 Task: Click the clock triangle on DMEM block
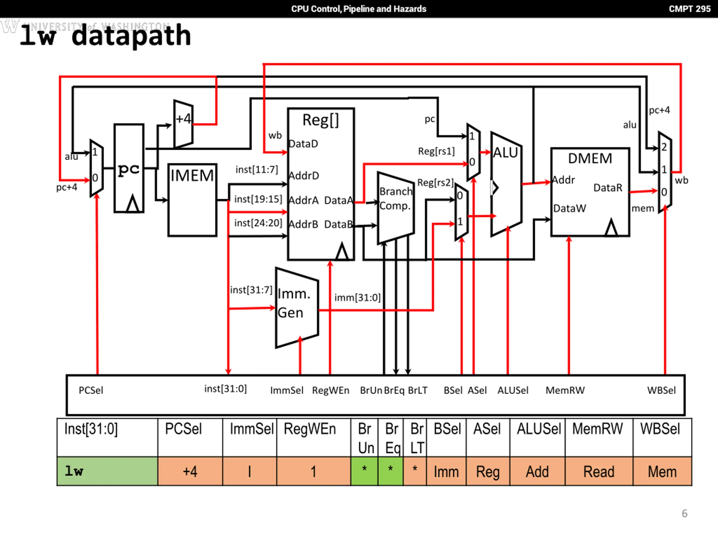point(611,227)
